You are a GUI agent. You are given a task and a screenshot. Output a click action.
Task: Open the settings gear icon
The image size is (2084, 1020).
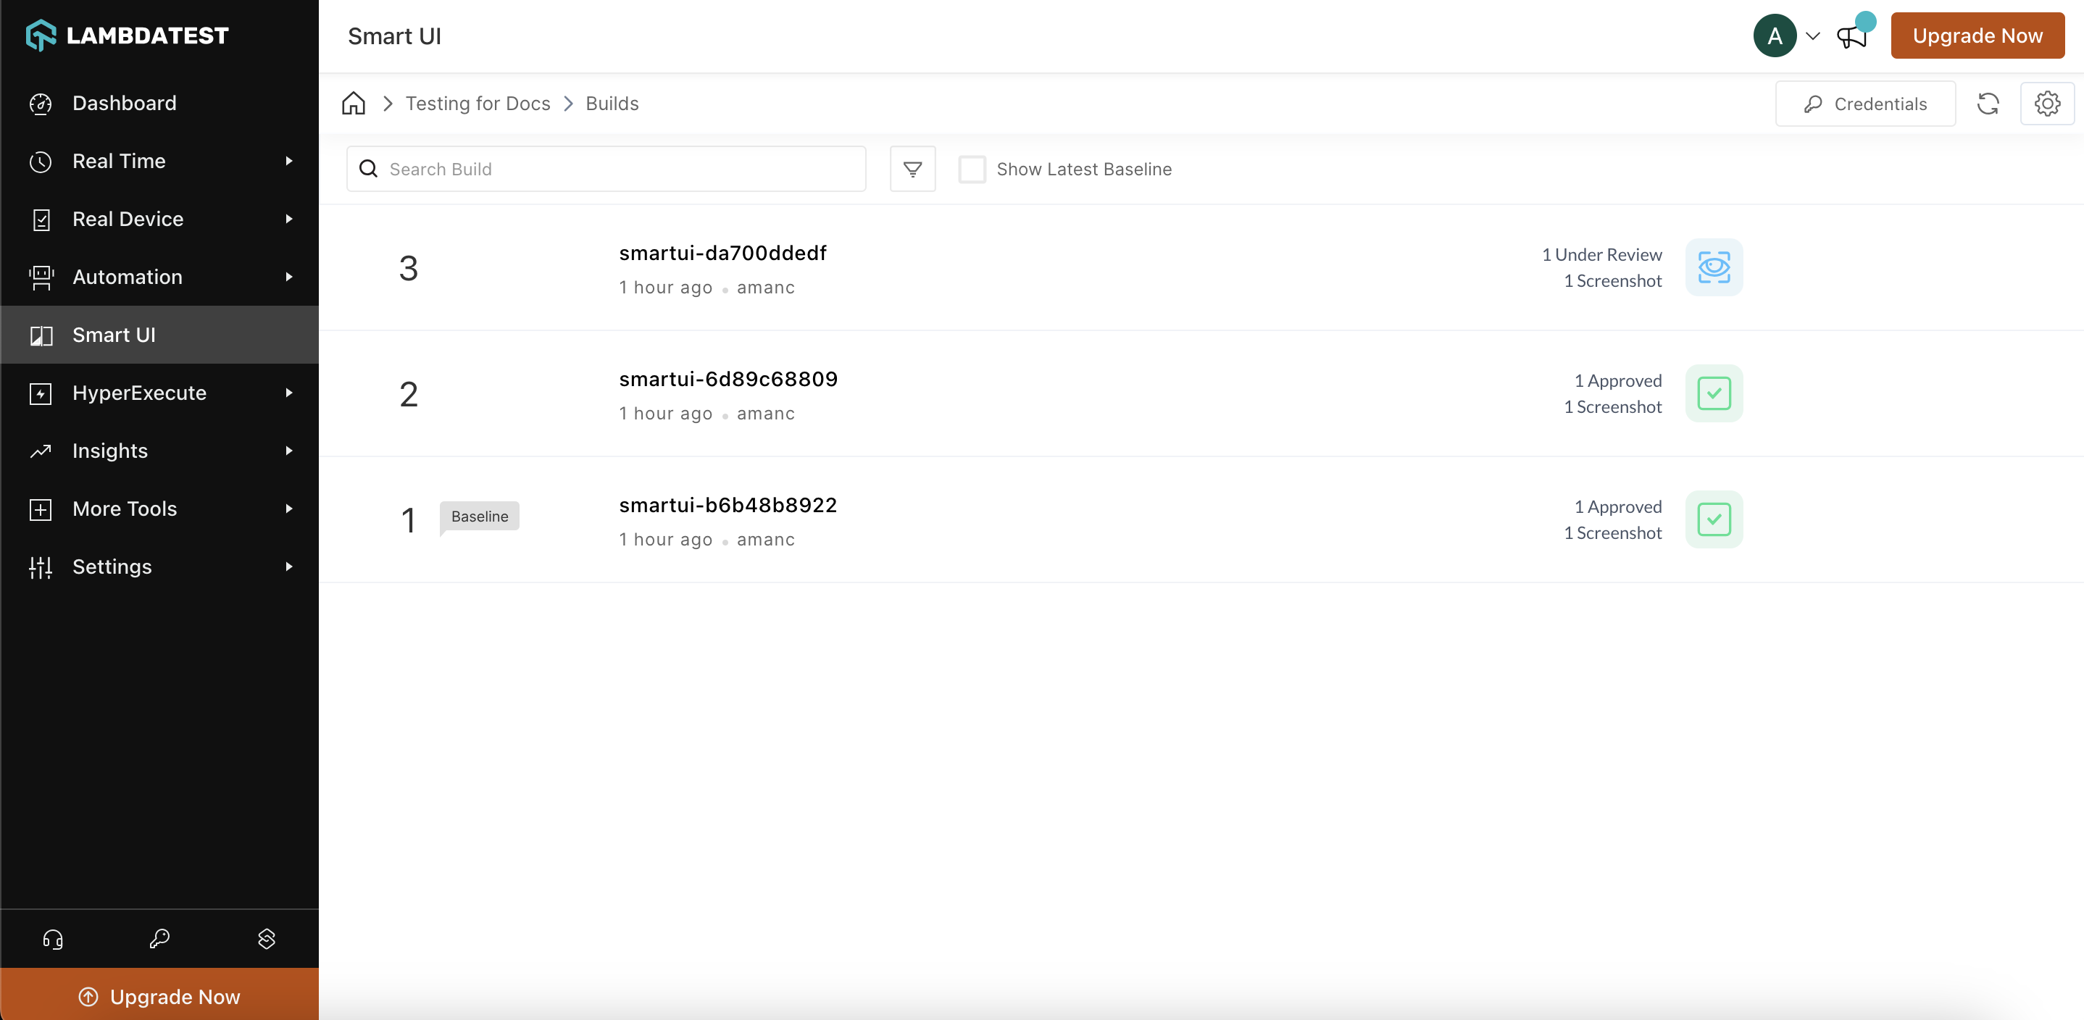(2047, 104)
